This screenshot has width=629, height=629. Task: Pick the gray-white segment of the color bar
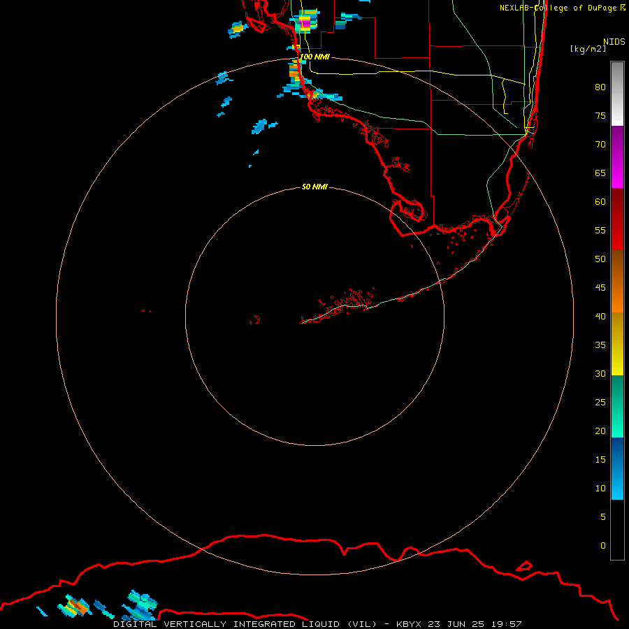[617, 94]
